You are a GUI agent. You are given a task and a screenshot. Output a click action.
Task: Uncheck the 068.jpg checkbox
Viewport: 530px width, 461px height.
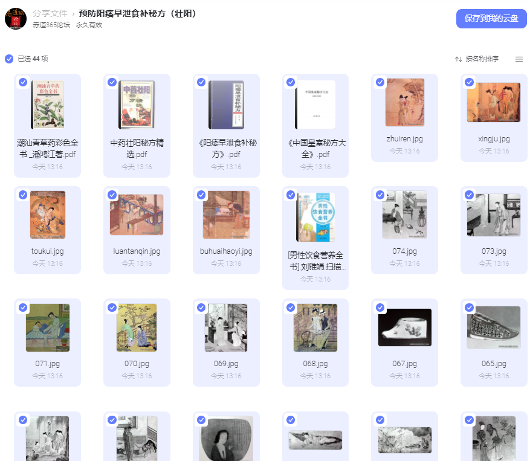(x=291, y=307)
